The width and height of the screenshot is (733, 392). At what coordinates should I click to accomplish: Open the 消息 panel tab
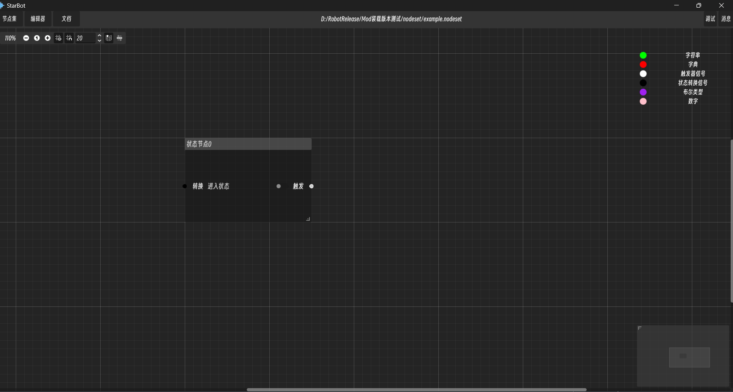[x=726, y=19]
